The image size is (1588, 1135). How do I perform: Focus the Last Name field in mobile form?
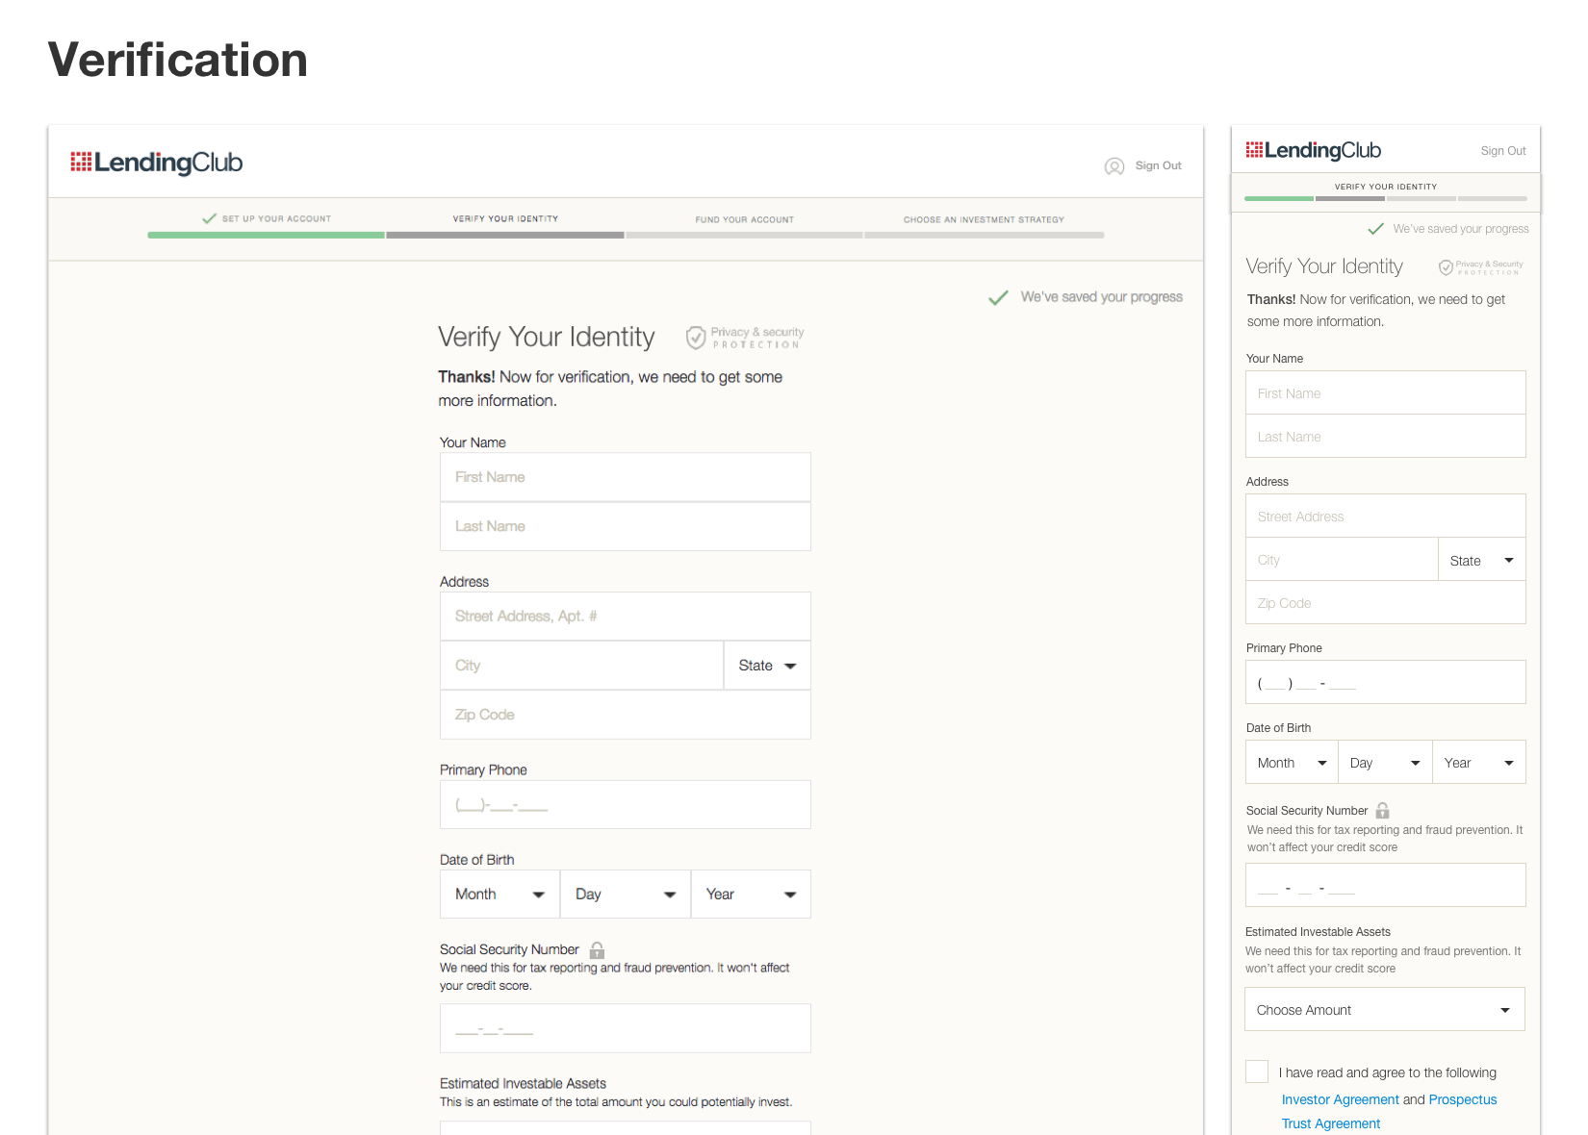1386,437
